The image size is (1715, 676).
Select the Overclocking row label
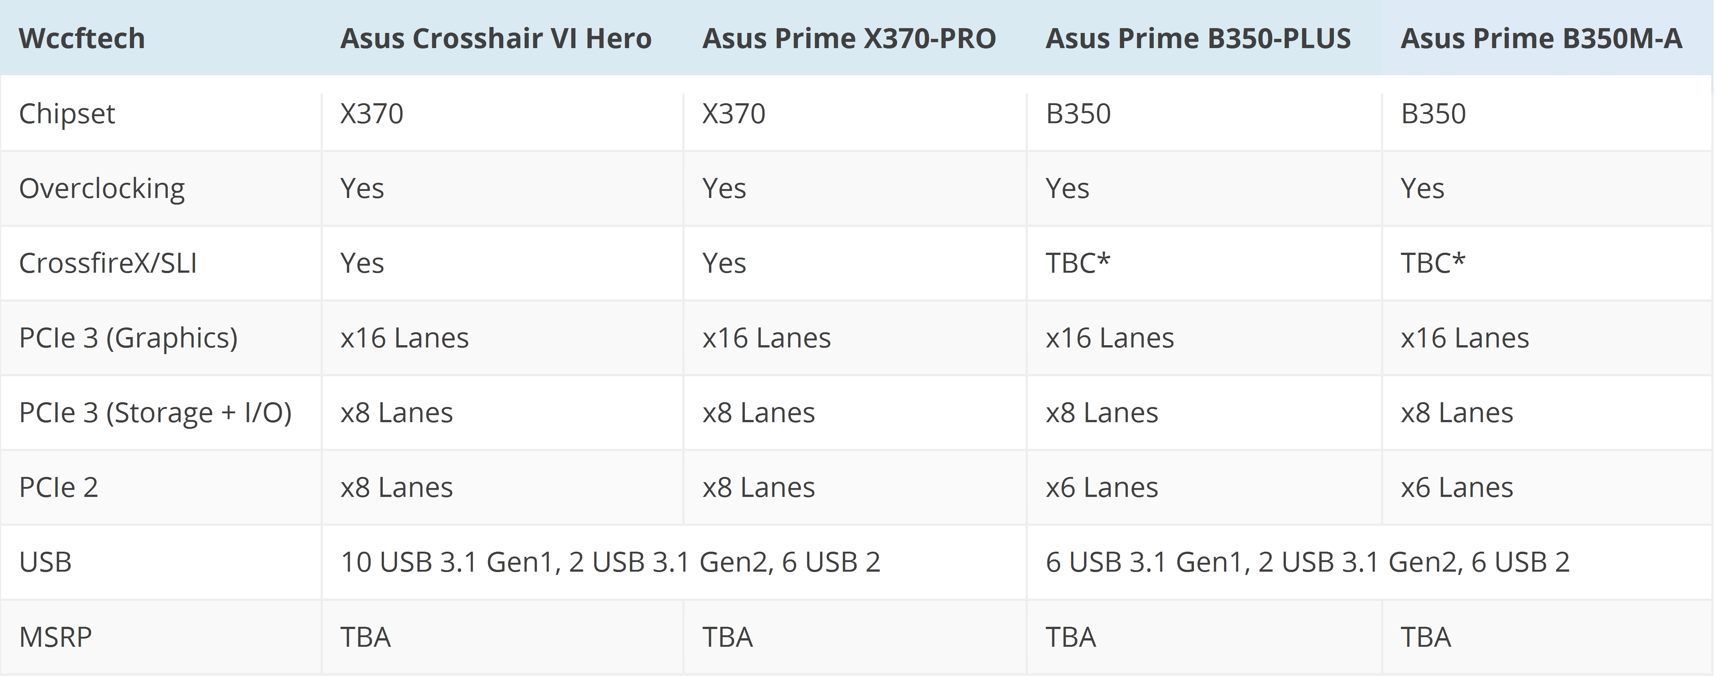(x=102, y=188)
